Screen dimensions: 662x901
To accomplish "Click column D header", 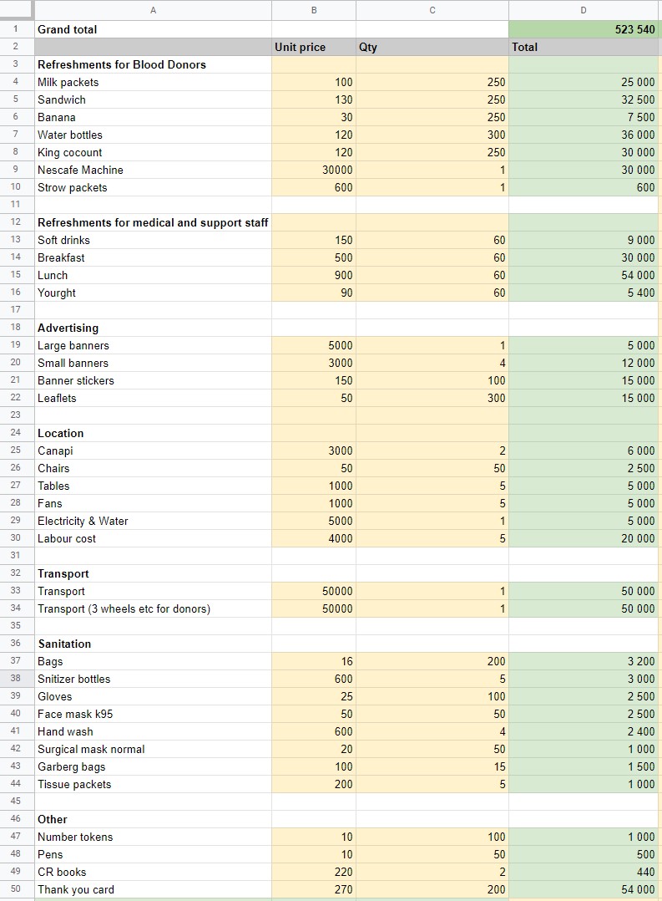I will click(583, 10).
